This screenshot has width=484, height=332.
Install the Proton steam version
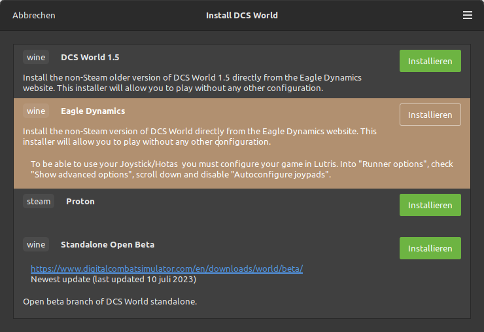pyautogui.click(x=430, y=205)
